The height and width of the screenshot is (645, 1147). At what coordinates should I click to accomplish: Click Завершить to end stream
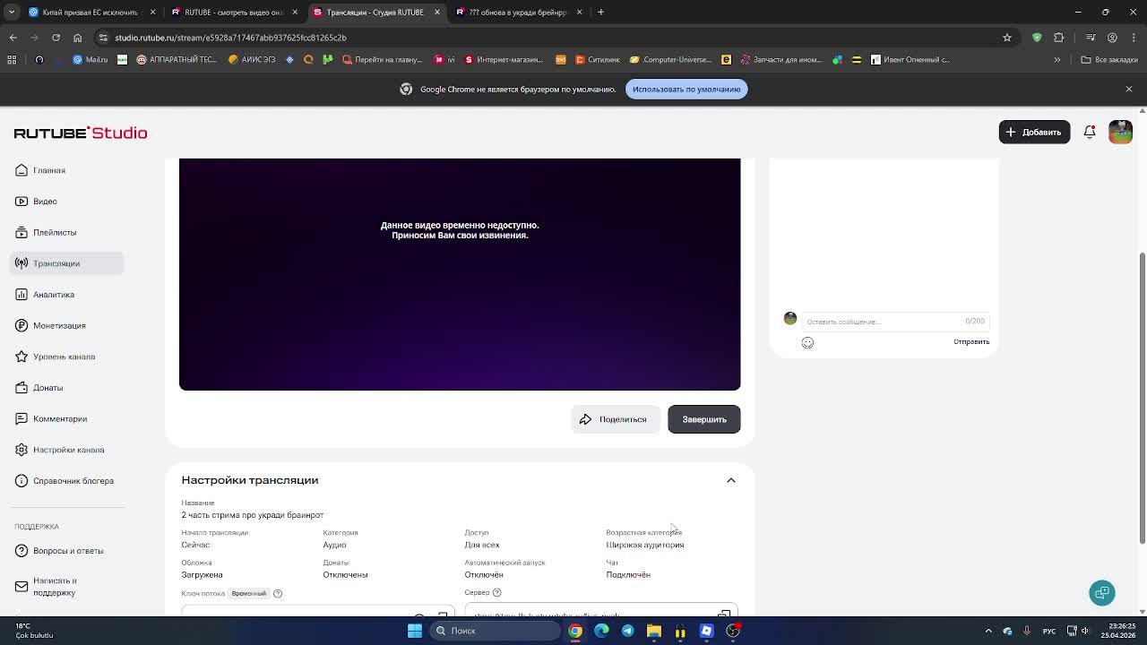click(704, 419)
